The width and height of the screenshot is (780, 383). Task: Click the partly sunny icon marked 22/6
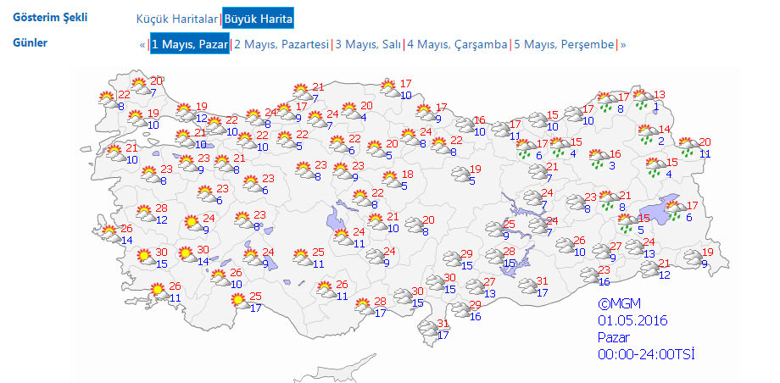click(x=339, y=144)
